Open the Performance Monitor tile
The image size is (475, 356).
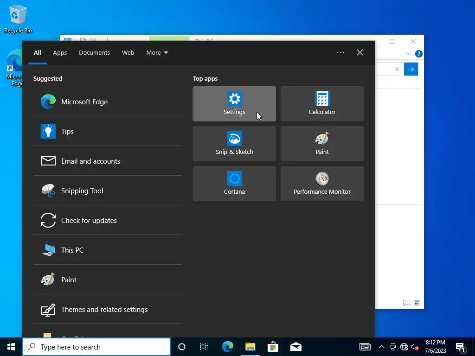click(322, 184)
